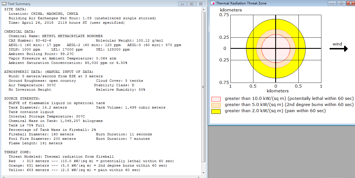Click 'Tank Volume: 1,499 cubic meters' text
This screenshot has height=178, width=355.
tap(131, 107)
